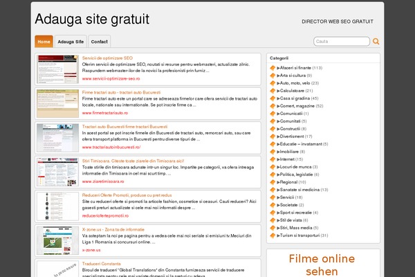415x277 pixels.
Task: Click the orange icon beside Internet
Action: (273, 159)
